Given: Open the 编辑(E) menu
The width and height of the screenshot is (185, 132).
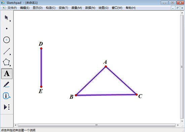Looking at the screenshot, I should tap(25, 8).
